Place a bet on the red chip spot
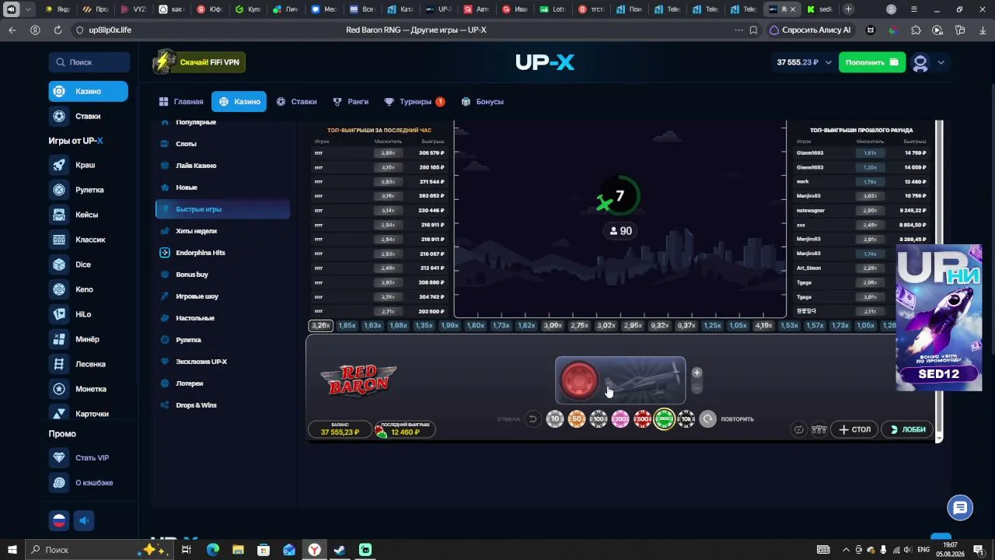This screenshot has width=995, height=560. [x=578, y=380]
